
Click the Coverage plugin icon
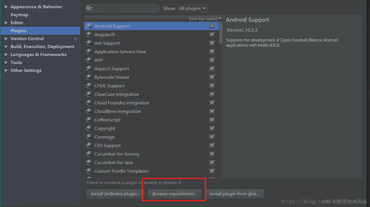[x=89, y=137]
